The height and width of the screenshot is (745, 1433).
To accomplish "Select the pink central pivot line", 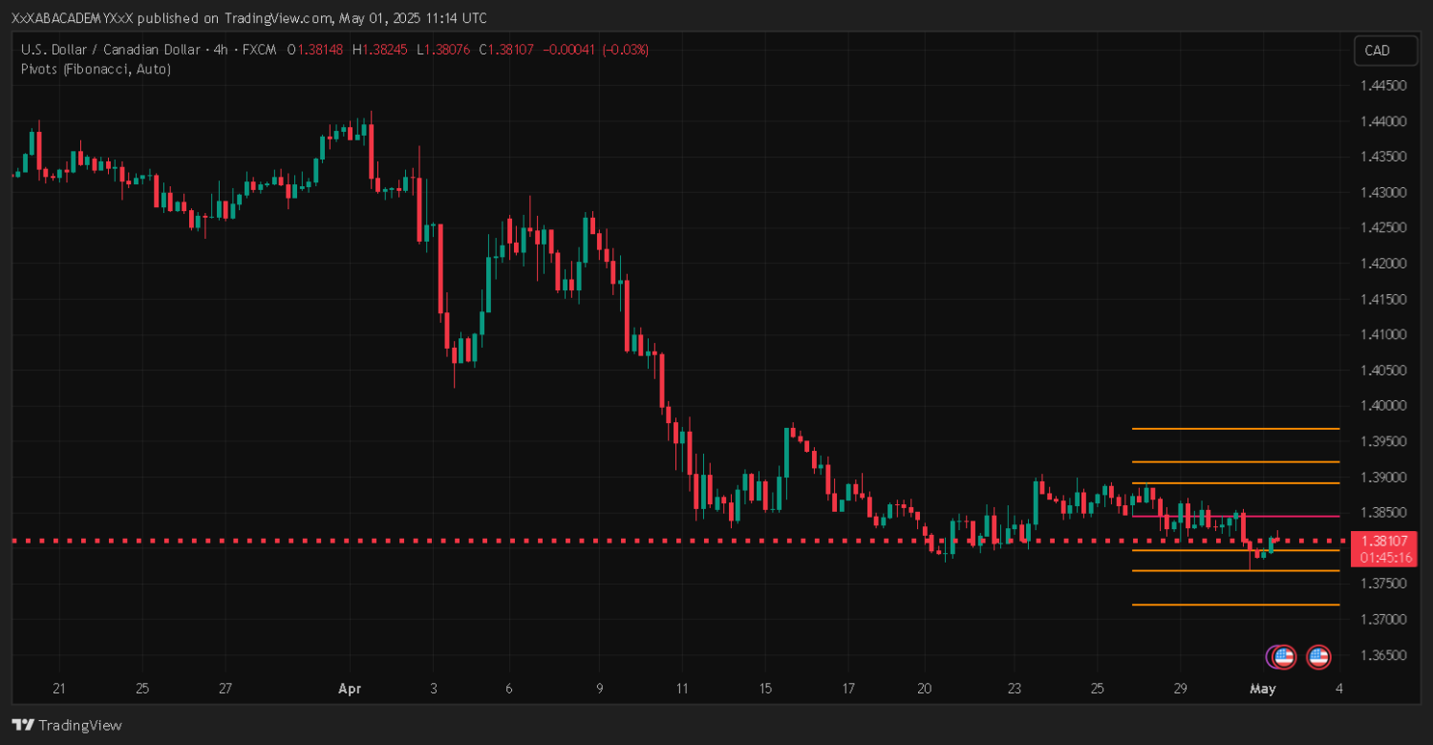I will click(1232, 517).
